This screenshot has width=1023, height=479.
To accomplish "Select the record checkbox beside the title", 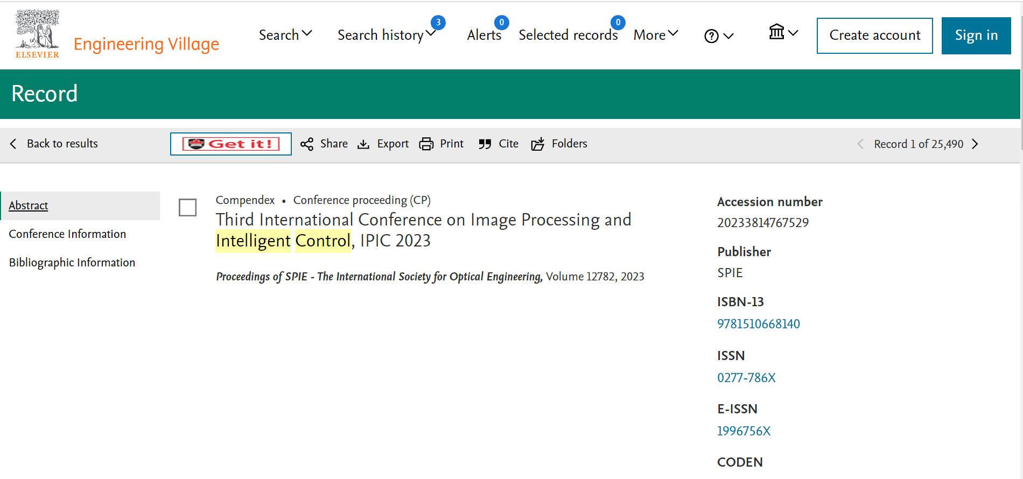I will tap(187, 207).
